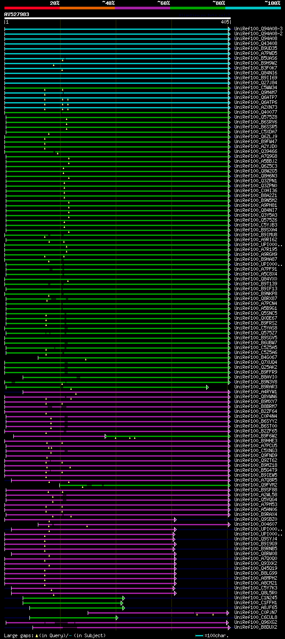Viewport: 285px width, 639px height.
Task: Click the UniRef100_B8DUX2 label
Action: [256, 627]
